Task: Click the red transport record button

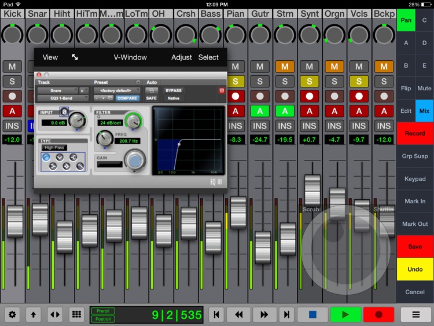Action: click(x=378, y=314)
